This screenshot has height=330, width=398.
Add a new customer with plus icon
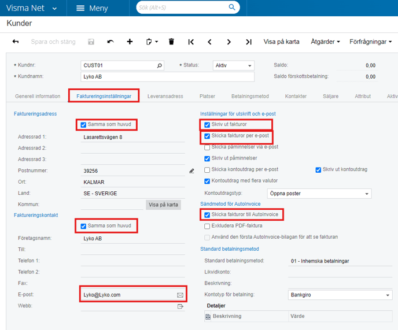pyautogui.click(x=130, y=42)
